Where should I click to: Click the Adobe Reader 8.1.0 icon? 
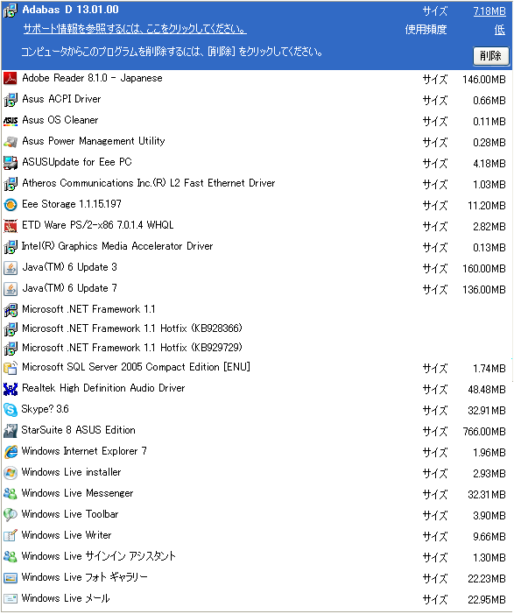(11, 79)
